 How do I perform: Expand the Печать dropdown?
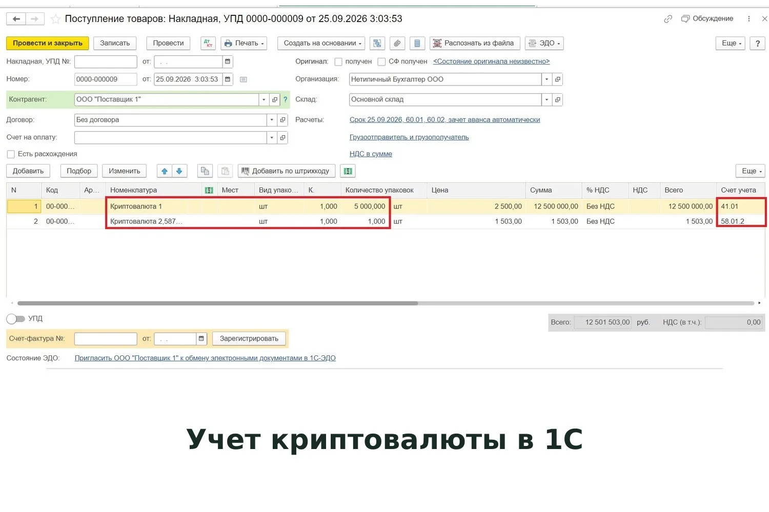(244, 44)
